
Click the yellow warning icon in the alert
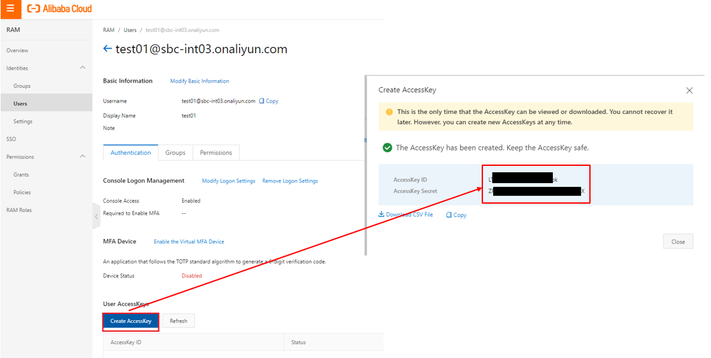[x=389, y=112]
